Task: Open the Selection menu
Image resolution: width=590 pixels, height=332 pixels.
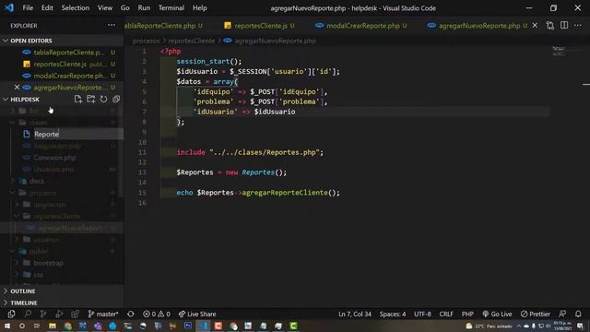Action: [76, 8]
